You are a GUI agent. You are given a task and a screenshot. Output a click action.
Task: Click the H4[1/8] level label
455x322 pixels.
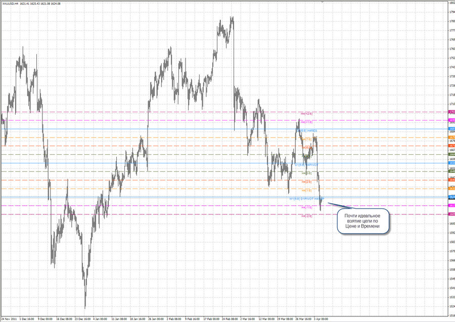coord(307,190)
